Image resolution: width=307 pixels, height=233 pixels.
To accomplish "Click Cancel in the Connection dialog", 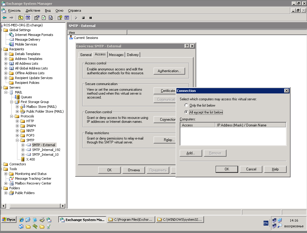I will (251, 169).
